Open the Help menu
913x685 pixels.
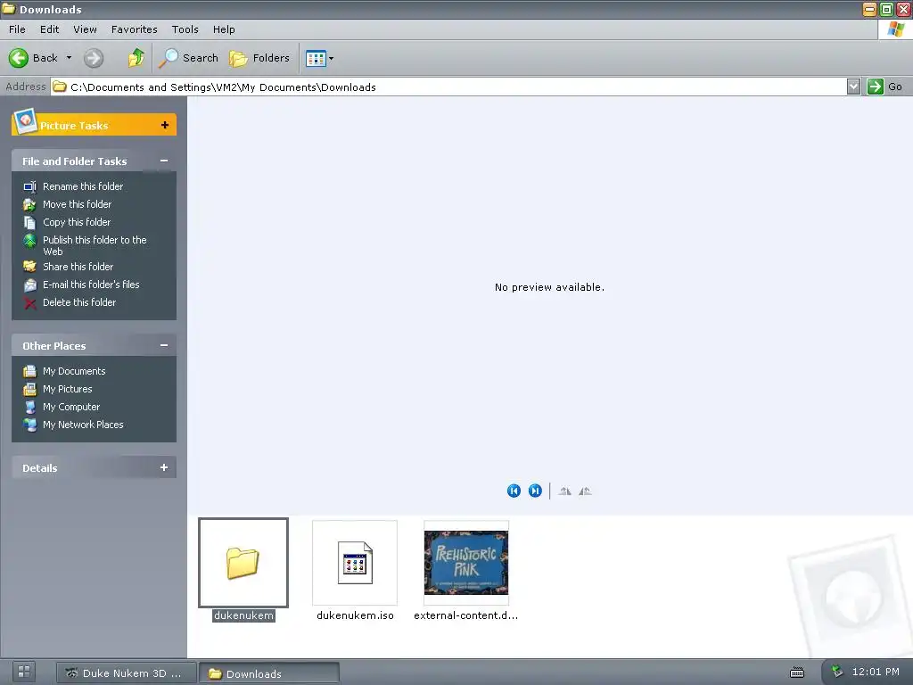[x=224, y=29]
